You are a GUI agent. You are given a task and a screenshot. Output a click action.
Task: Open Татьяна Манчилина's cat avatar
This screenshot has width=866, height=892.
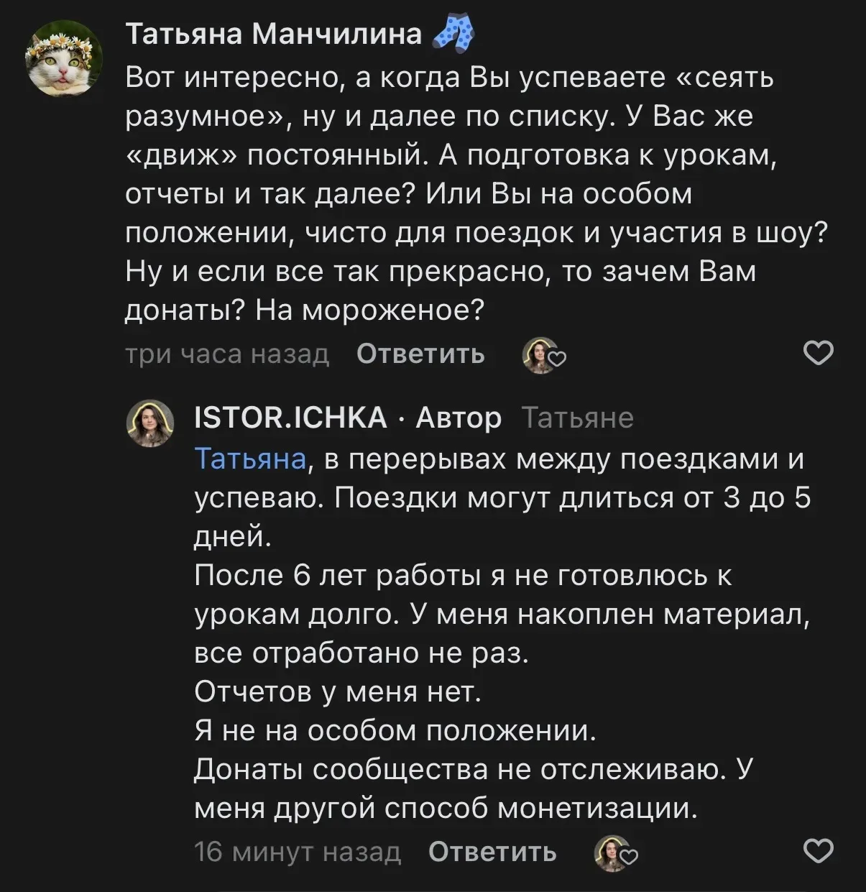64,57
